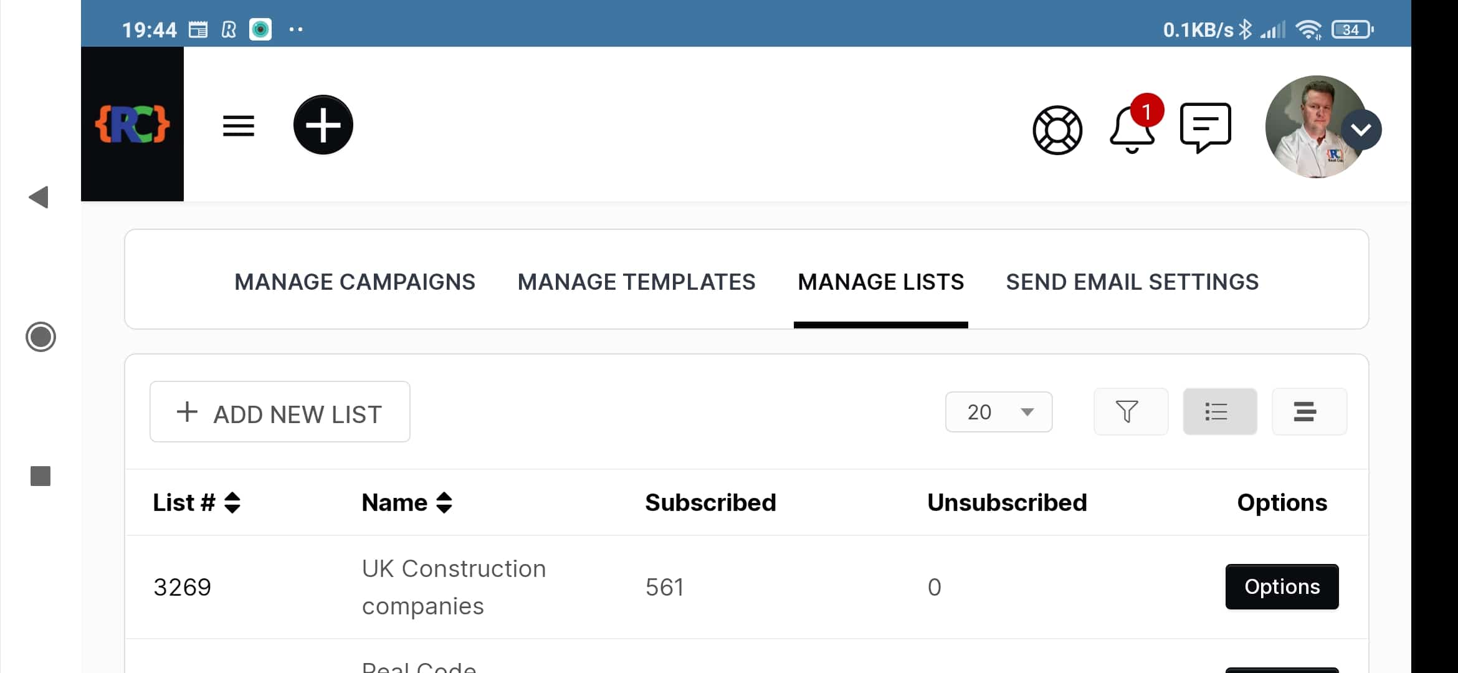
Task: Click the black plus quick-add button
Action: pyautogui.click(x=323, y=125)
